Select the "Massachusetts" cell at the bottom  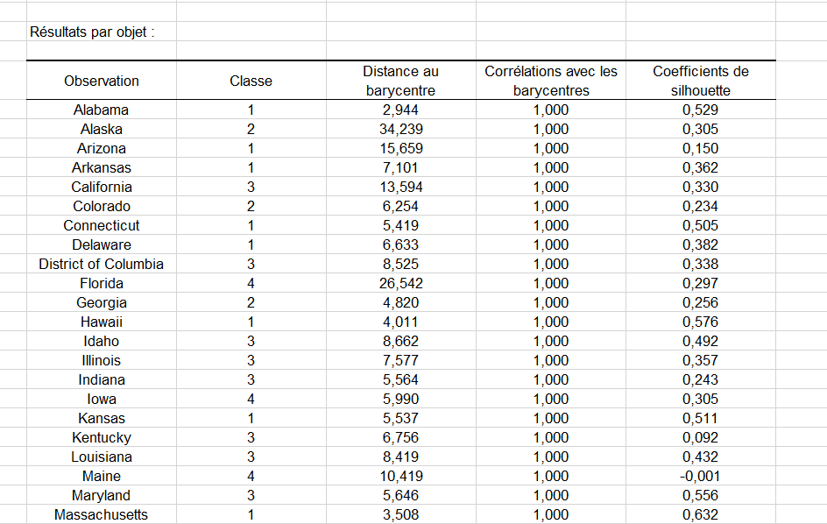pyautogui.click(x=101, y=514)
